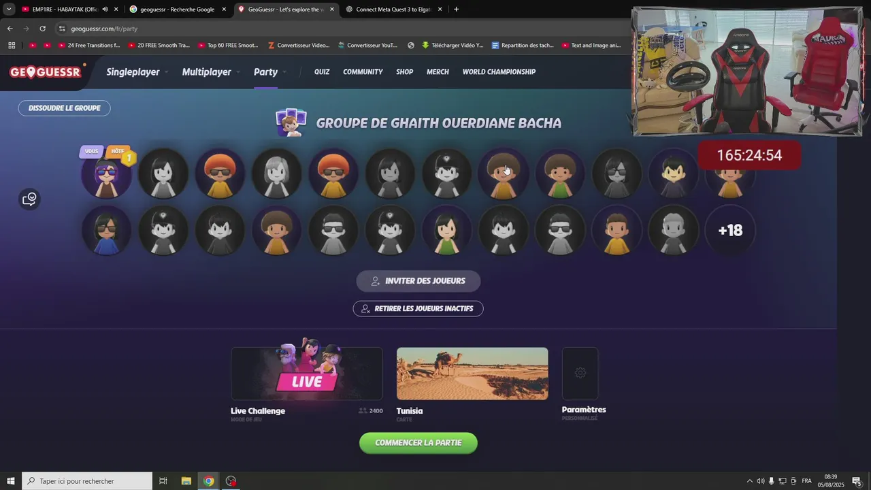Click the site info icon in the address bar
This screenshot has height=490, width=871.
62,29
